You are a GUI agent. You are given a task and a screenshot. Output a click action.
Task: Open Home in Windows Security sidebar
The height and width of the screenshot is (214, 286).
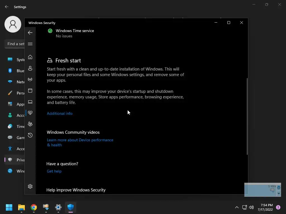click(x=30, y=57)
